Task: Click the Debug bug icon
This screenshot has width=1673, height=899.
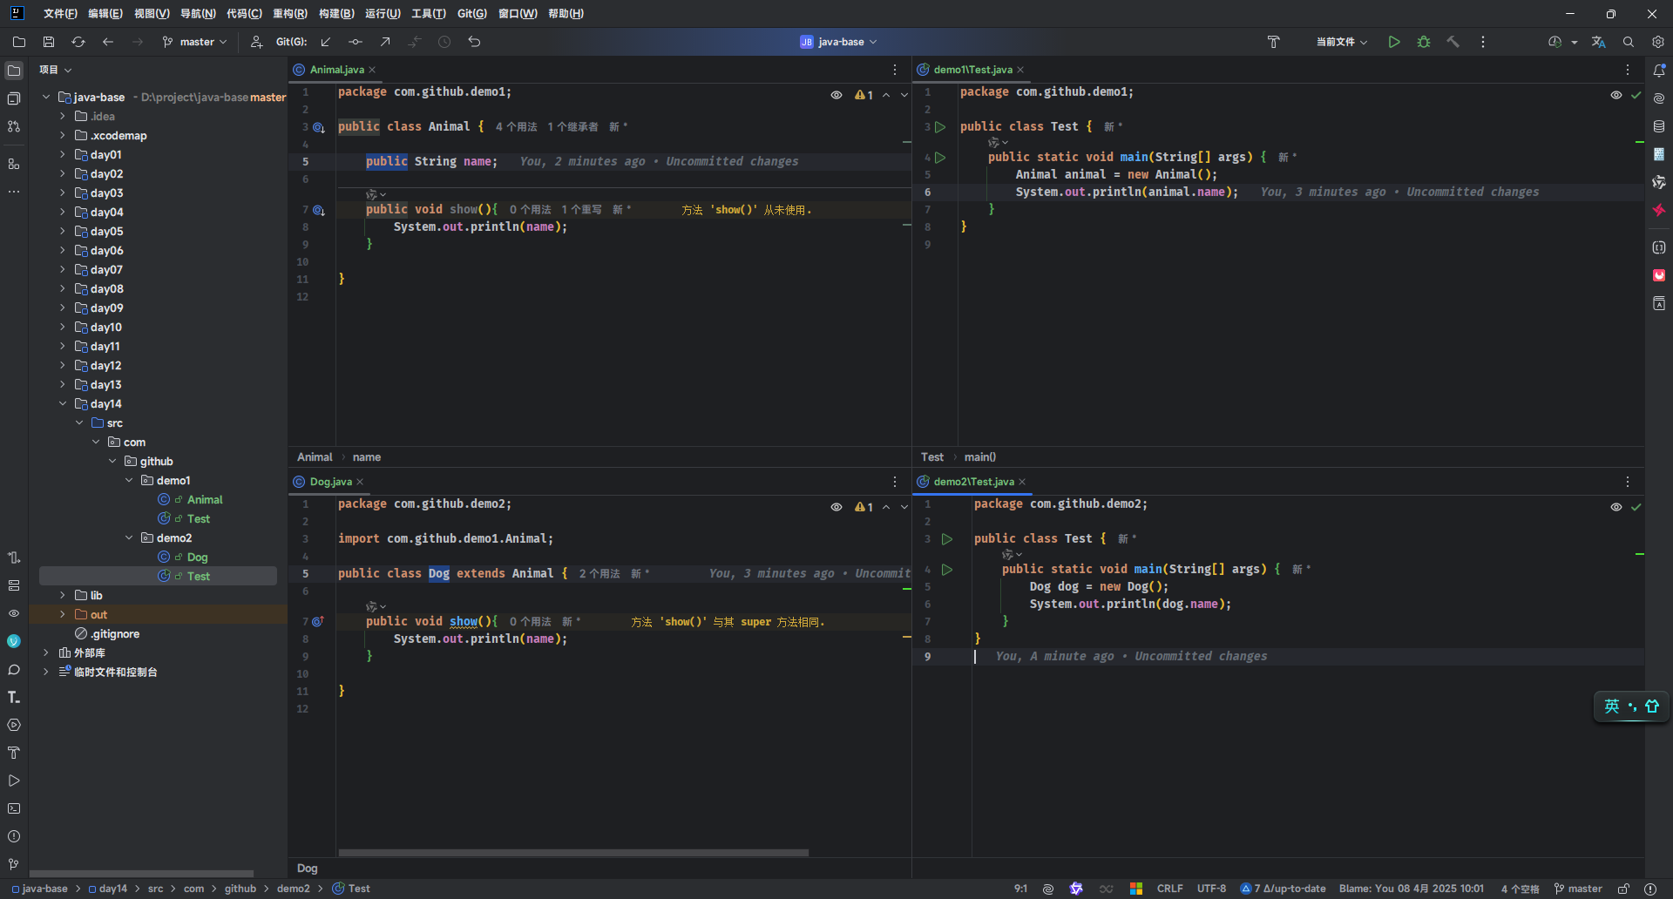Action: (x=1424, y=42)
